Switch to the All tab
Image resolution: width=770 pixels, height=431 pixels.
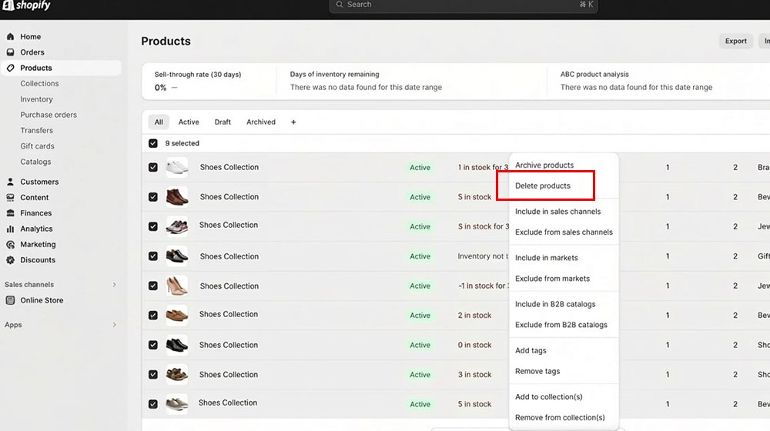click(159, 122)
